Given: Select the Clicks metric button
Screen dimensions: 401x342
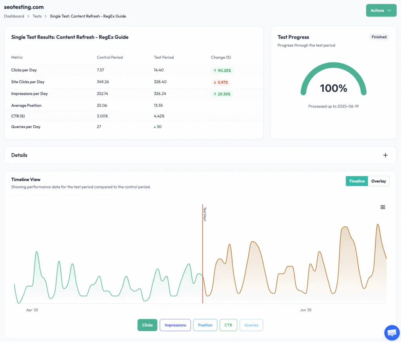Looking at the screenshot, I should 147,325.
